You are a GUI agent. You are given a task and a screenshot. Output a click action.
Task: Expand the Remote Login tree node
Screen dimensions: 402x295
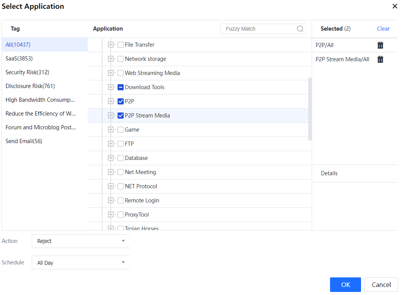coord(111,200)
